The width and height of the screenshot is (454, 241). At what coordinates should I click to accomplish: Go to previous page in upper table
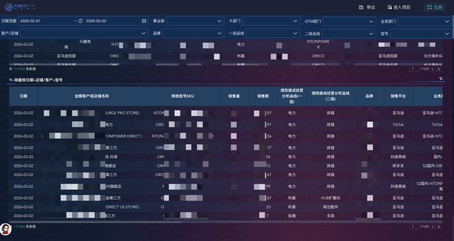pyautogui.click(x=432, y=69)
